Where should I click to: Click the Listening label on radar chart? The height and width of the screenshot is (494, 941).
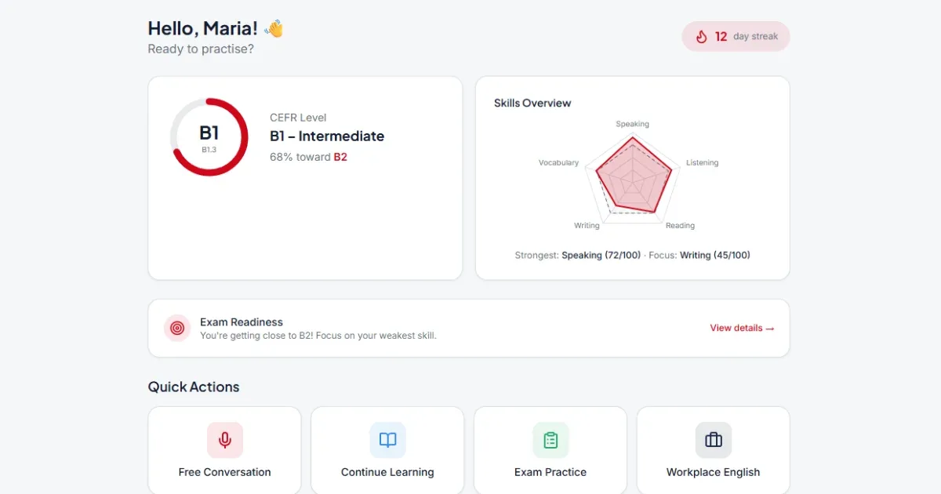[x=702, y=162]
